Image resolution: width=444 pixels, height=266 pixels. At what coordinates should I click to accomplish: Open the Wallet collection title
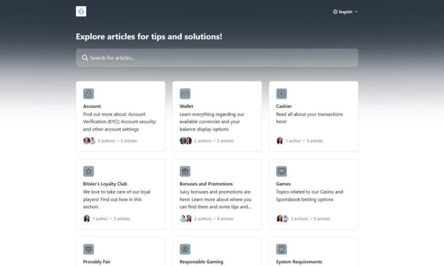tap(186, 106)
